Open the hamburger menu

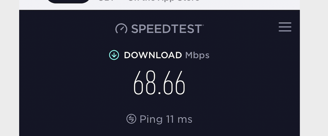coord(285,27)
